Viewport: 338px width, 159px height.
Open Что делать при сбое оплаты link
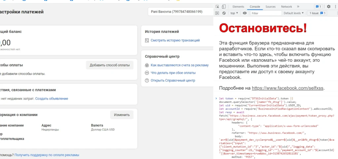(x=173, y=73)
